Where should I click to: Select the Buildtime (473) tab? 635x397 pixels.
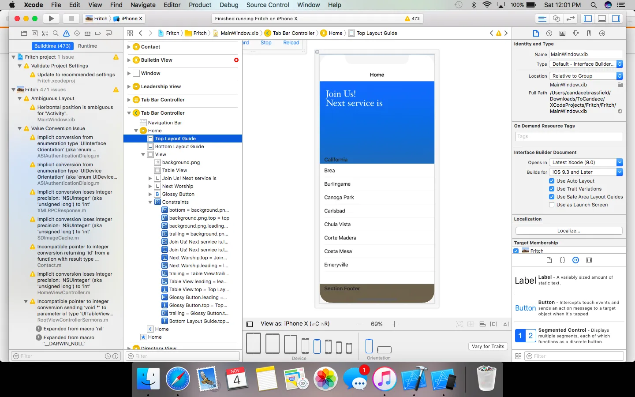pyautogui.click(x=52, y=46)
